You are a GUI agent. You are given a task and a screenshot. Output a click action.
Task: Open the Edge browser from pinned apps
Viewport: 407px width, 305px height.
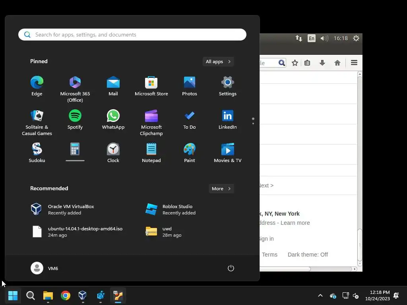[x=37, y=87]
